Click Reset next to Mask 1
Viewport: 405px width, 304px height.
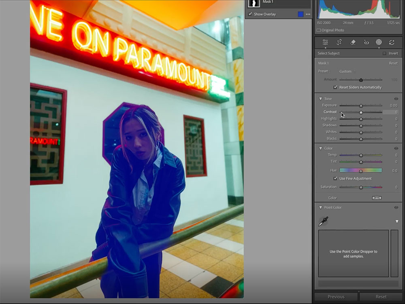(393, 63)
